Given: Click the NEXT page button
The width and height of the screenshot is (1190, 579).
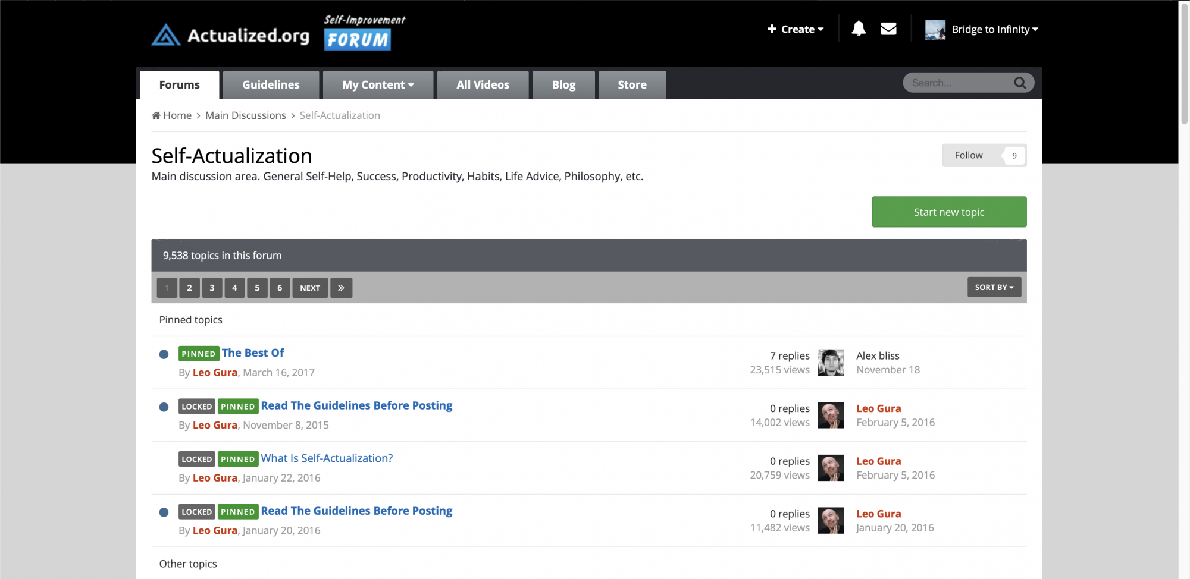Looking at the screenshot, I should [310, 288].
